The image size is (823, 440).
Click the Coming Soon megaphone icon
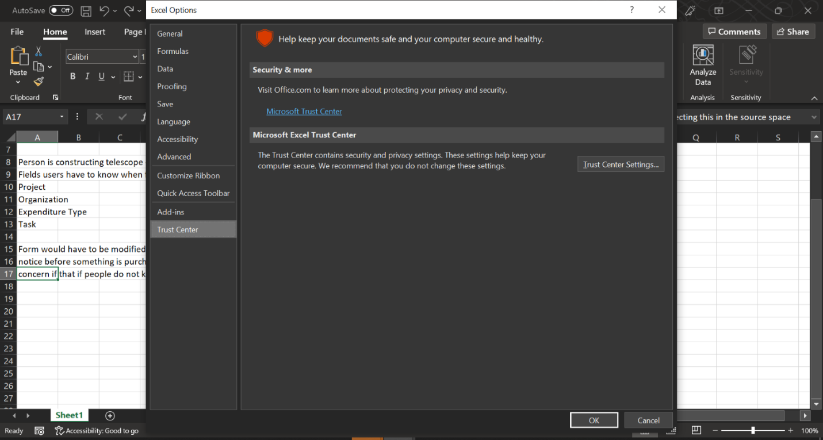[x=691, y=10]
